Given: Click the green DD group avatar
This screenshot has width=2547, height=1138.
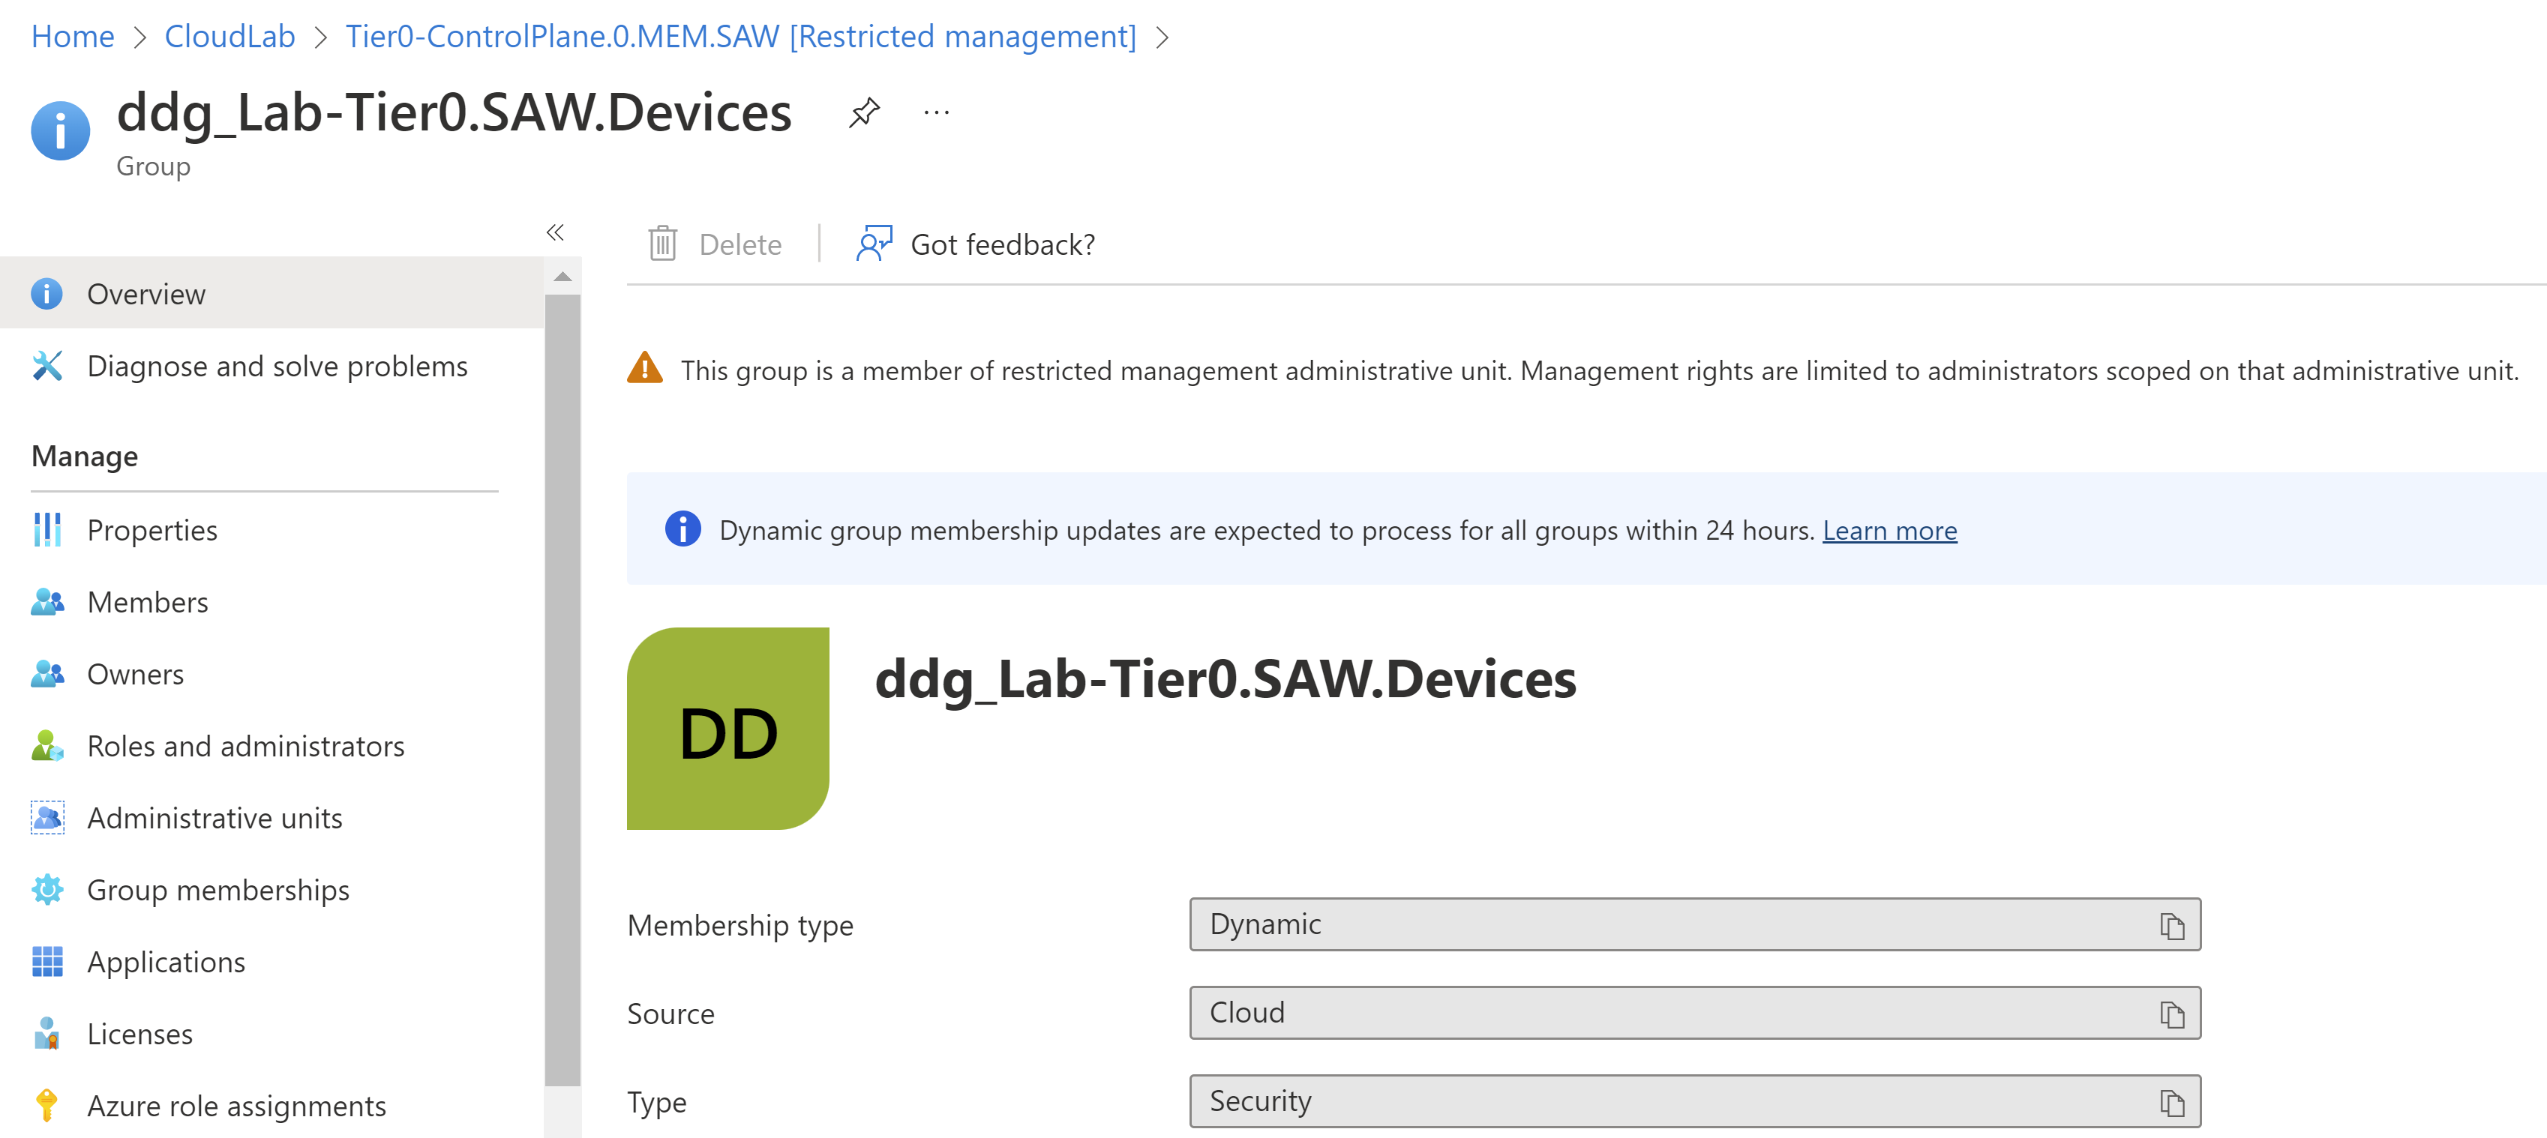Looking at the screenshot, I should [x=727, y=729].
